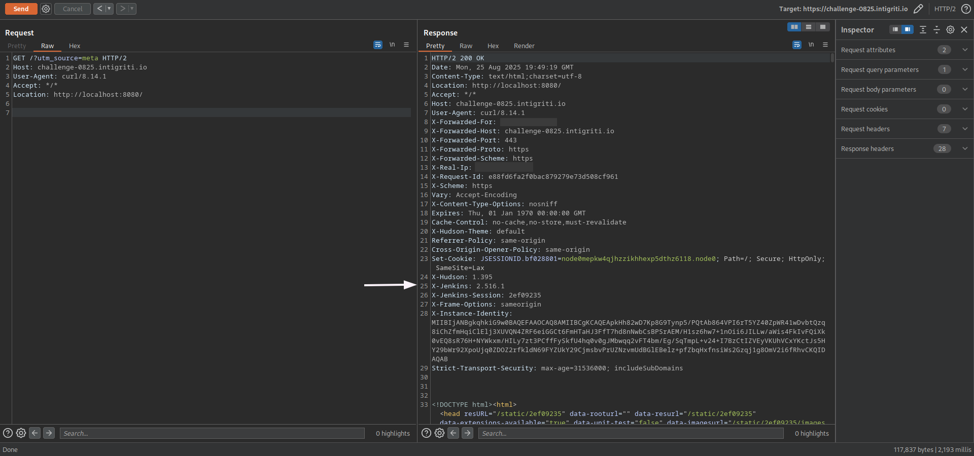Image resolution: width=974 pixels, height=456 pixels.
Task: Select the Response Pretty tab
Action: (x=435, y=46)
